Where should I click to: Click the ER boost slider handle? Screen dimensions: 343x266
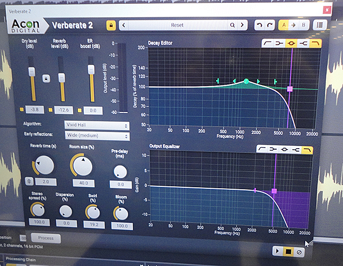pyautogui.click(x=91, y=69)
